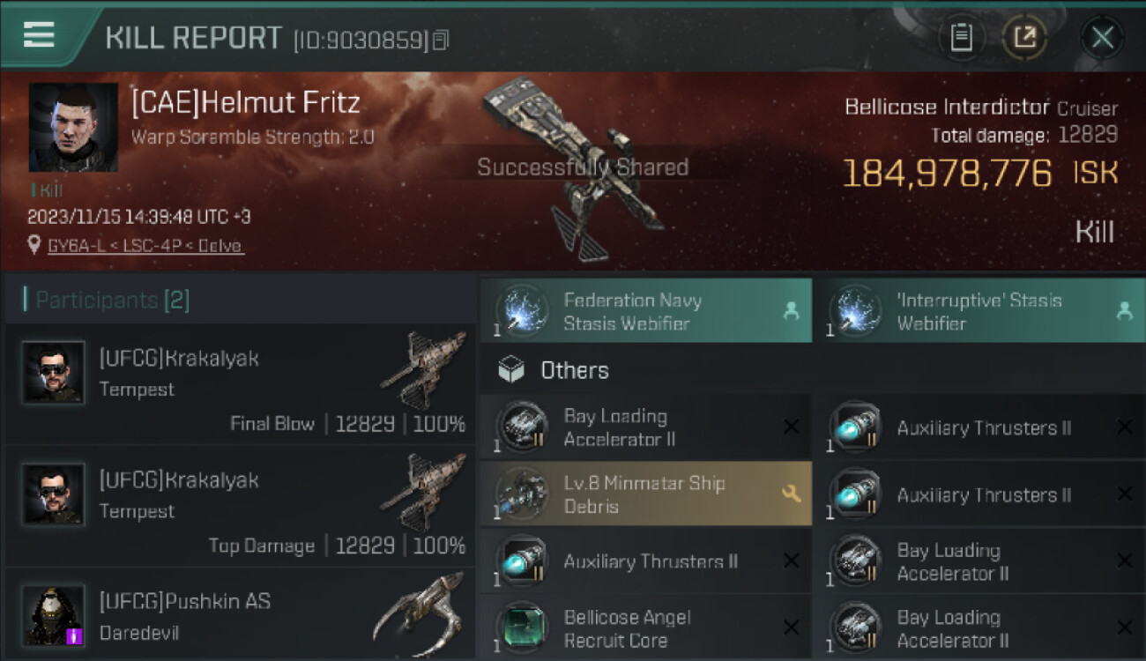Select Federation Navy Stasis Webifier item
Image resolution: width=1146 pixels, height=661 pixels.
click(645, 311)
